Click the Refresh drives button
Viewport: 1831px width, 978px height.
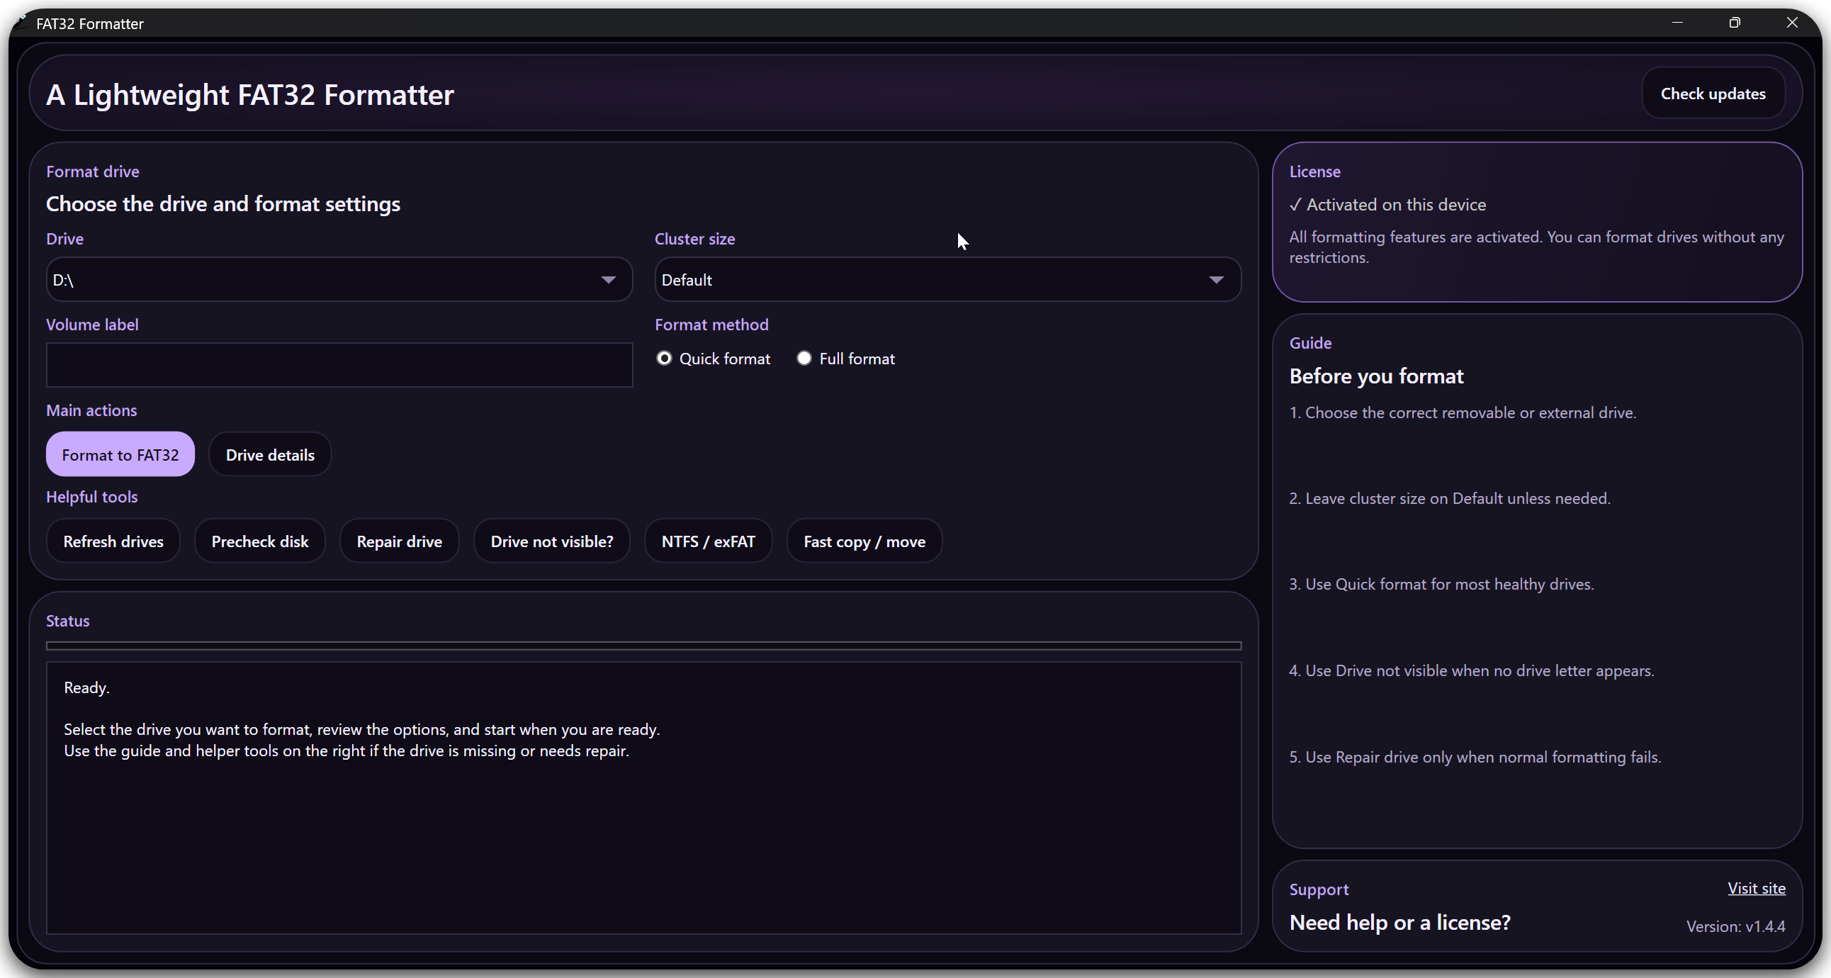pyautogui.click(x=113, y=541)
